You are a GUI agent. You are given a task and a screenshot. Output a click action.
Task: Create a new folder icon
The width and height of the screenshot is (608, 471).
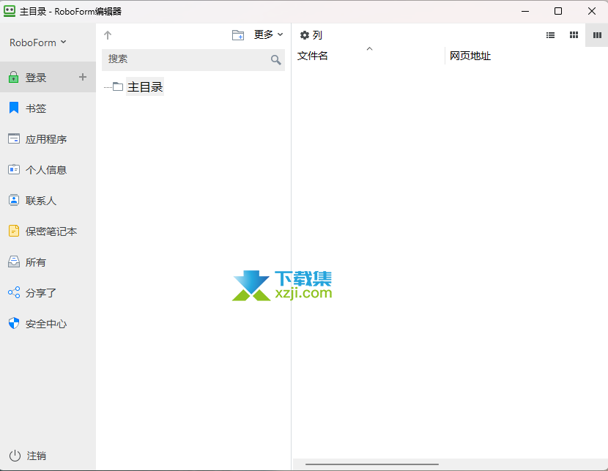[x=237, y=35]
